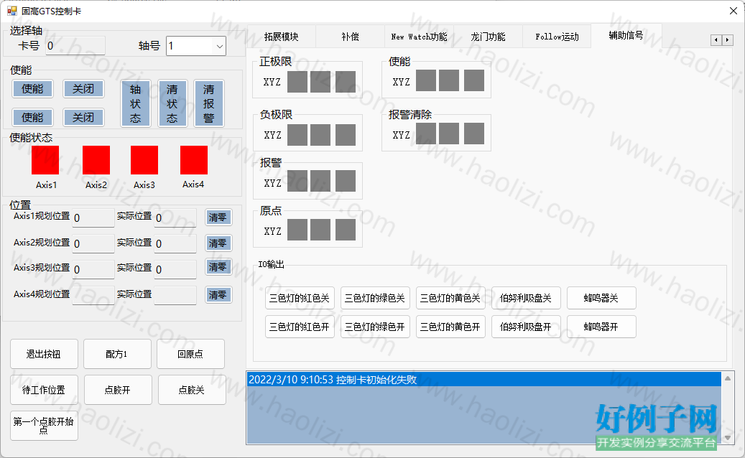Click 清零 for the Axis2 position

point(218,243)
